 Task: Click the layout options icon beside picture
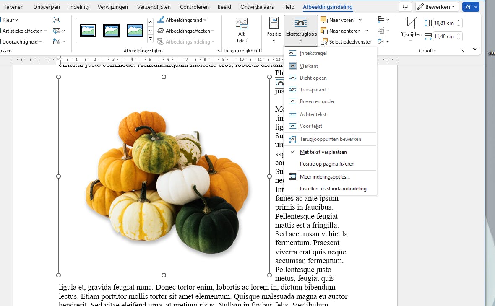coord(280,83)
